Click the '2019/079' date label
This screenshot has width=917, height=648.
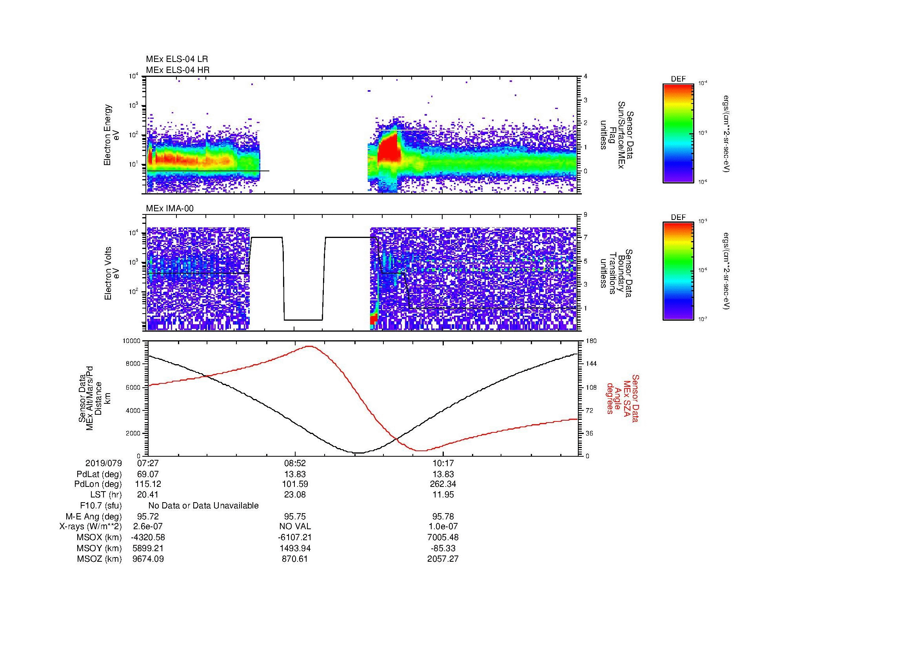(x=104, y=463)
